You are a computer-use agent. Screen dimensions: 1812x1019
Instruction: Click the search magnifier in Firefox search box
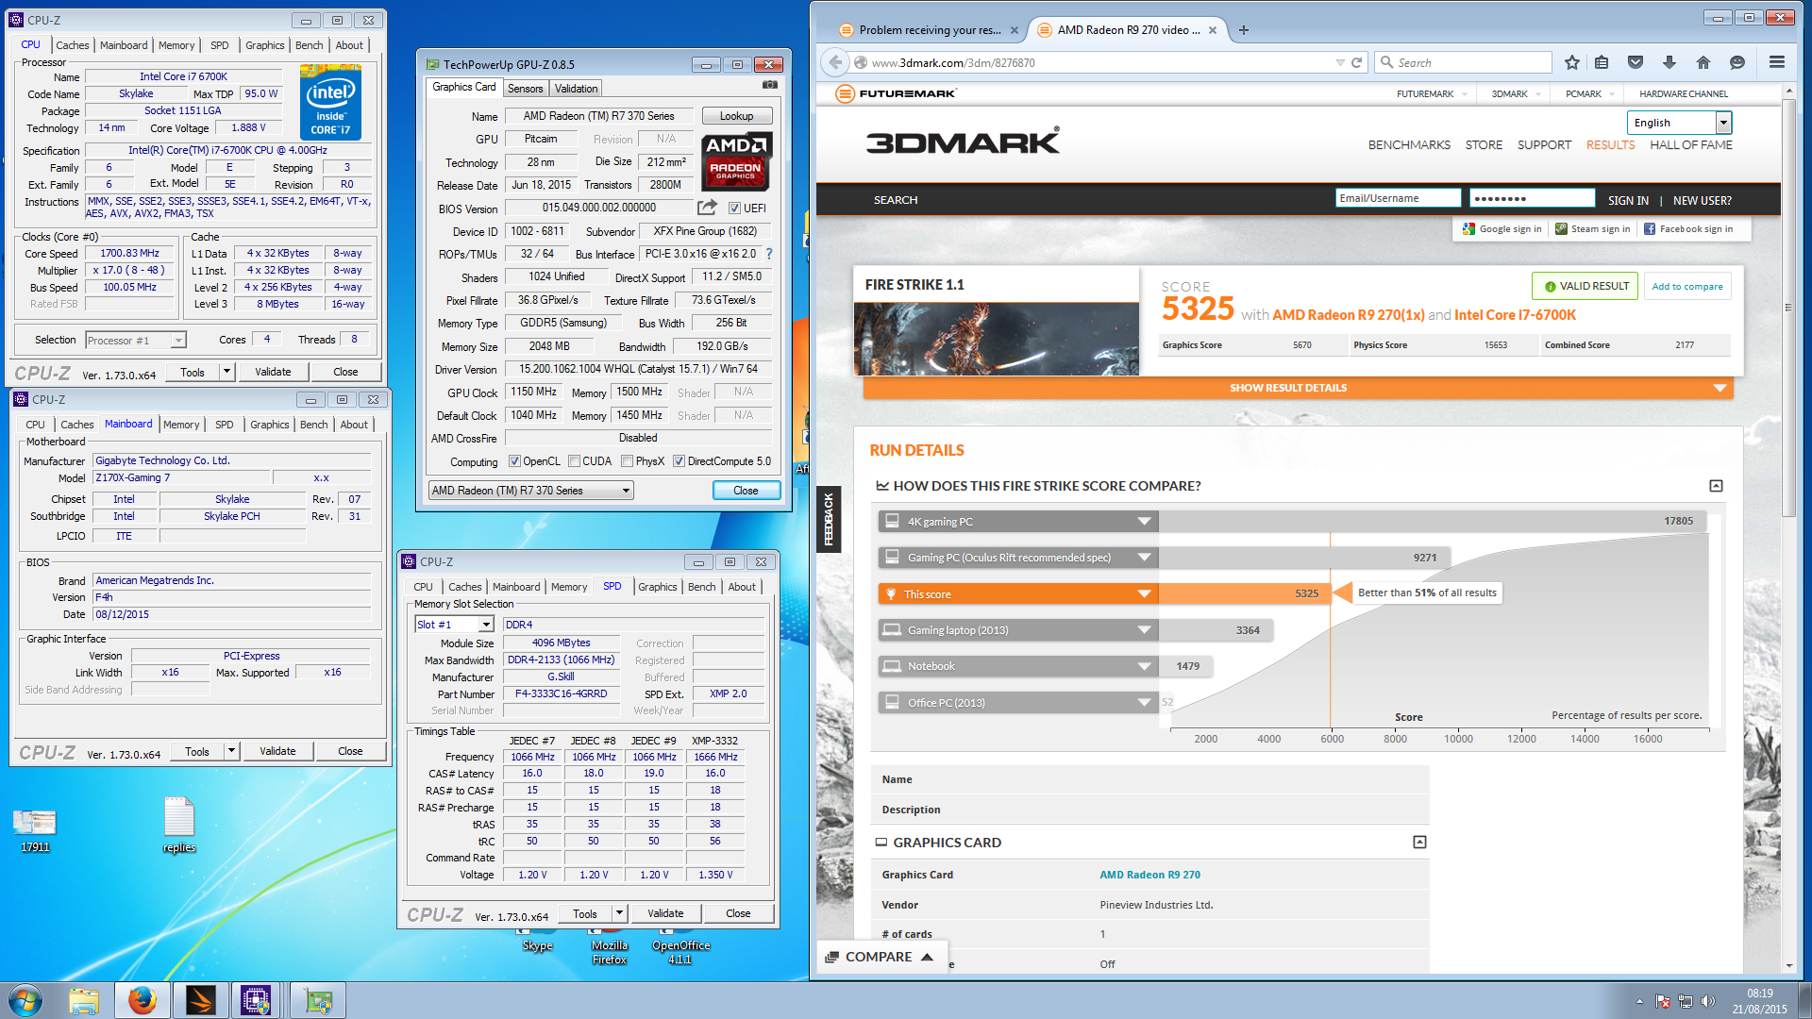[x=1386, y=62]
